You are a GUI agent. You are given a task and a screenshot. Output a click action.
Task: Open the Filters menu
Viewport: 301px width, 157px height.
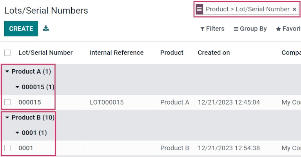click(x=212, y=29)
